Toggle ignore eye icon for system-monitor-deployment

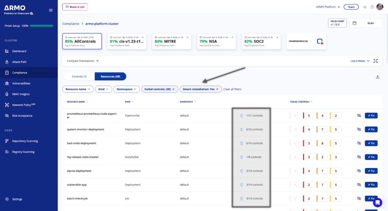click(x=359, y=129)
